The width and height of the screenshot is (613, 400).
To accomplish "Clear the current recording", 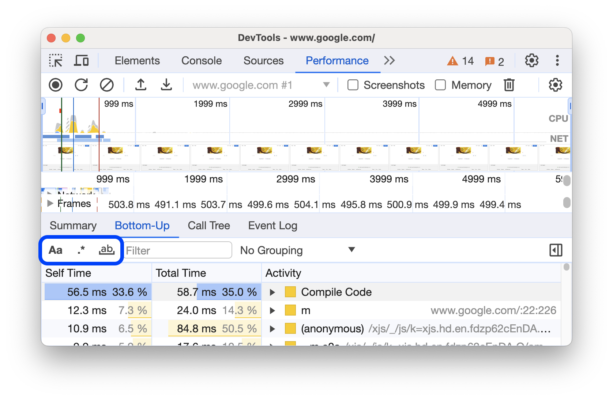I will tap(106, 85).
